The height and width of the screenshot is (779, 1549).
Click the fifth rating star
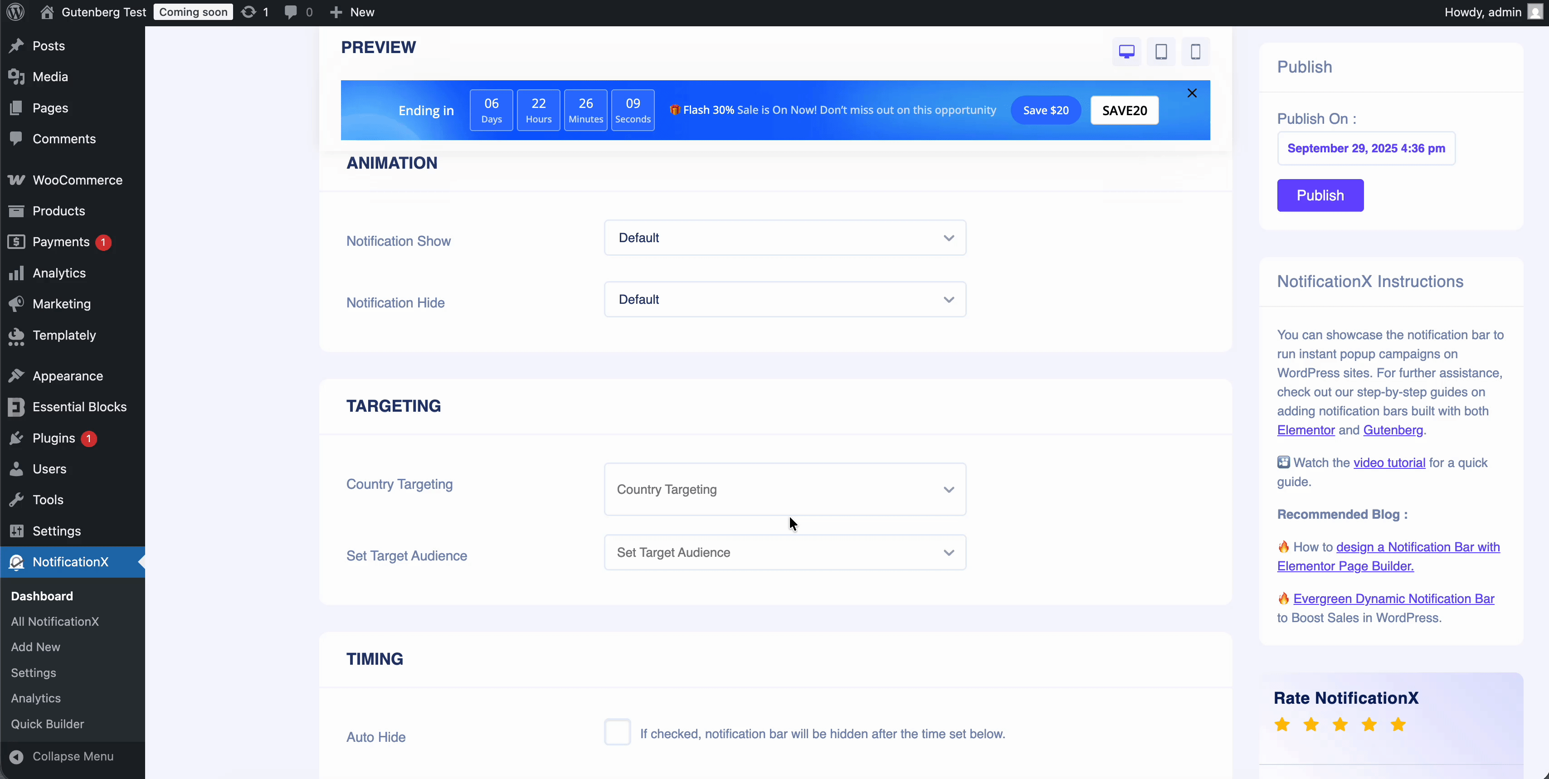[1398, 724]
